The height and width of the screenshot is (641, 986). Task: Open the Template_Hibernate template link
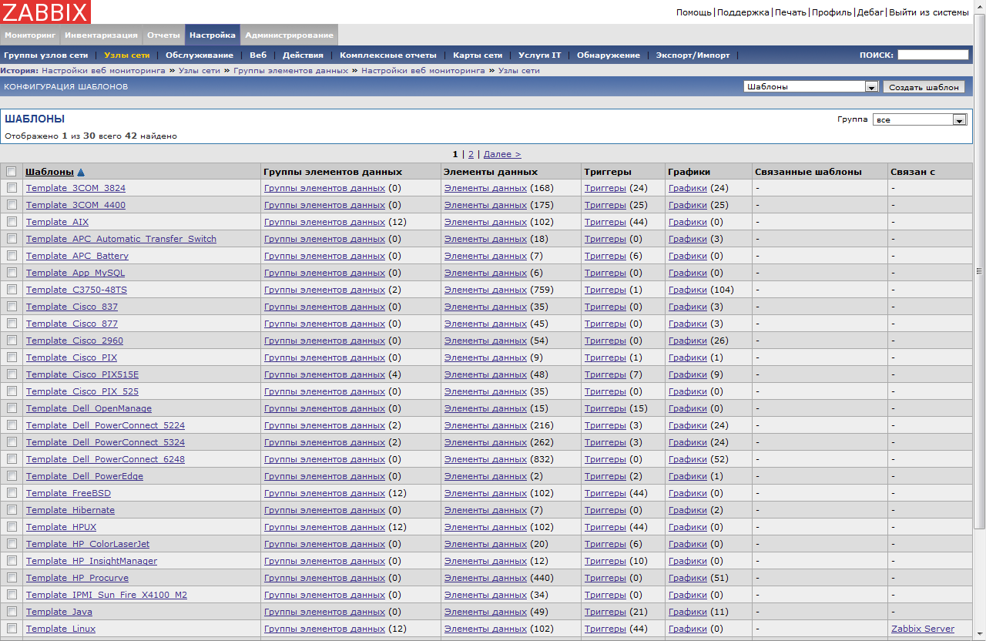pyautogui.click(x=70, y=510)
